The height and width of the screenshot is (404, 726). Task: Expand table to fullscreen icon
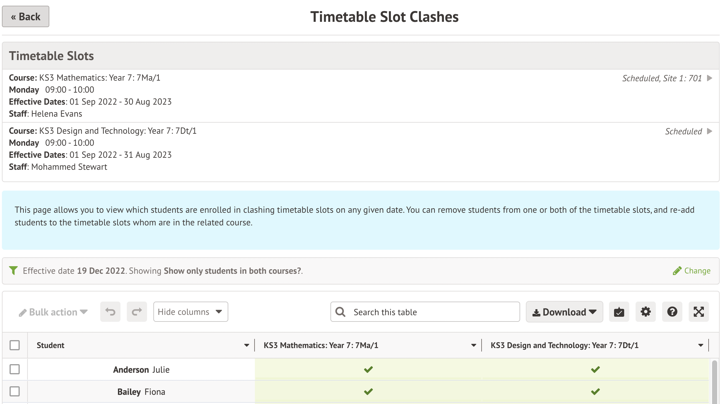699,312
